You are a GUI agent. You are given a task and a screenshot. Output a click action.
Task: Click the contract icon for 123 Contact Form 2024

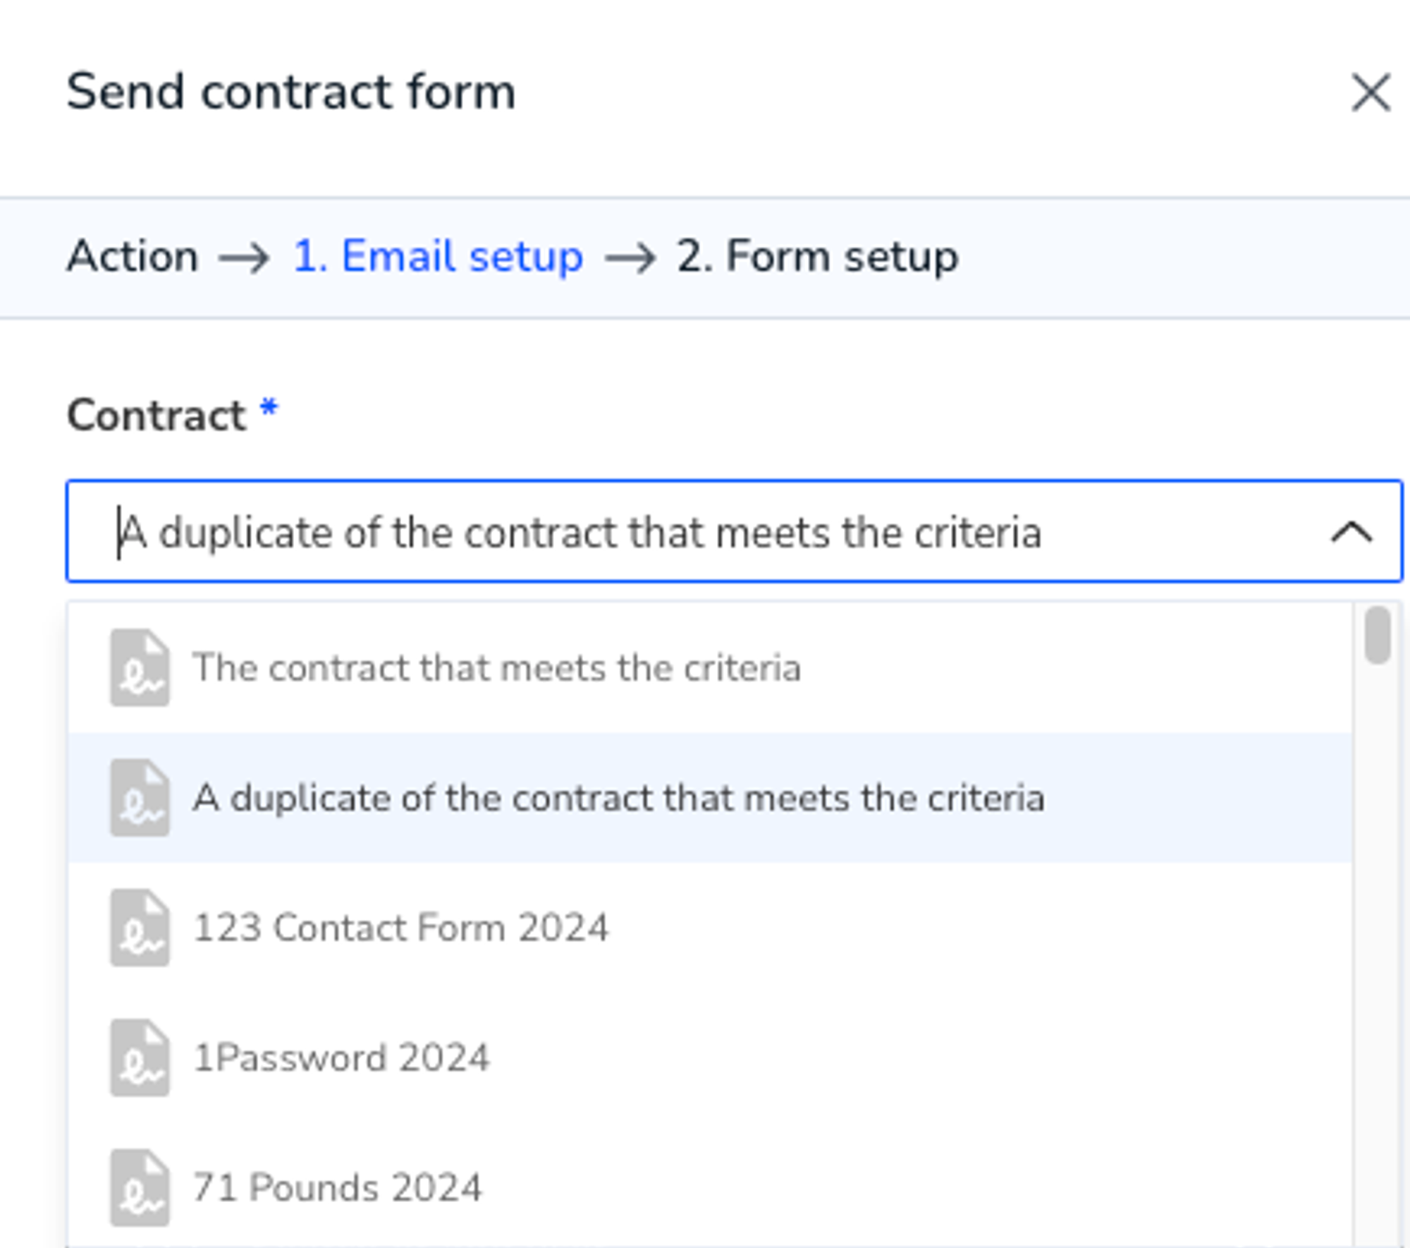click(140, 927)
